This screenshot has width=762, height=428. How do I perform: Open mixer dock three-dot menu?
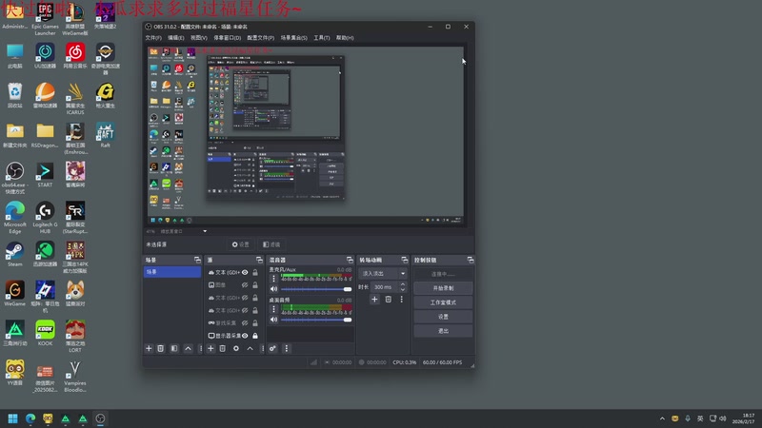(287, 348)
